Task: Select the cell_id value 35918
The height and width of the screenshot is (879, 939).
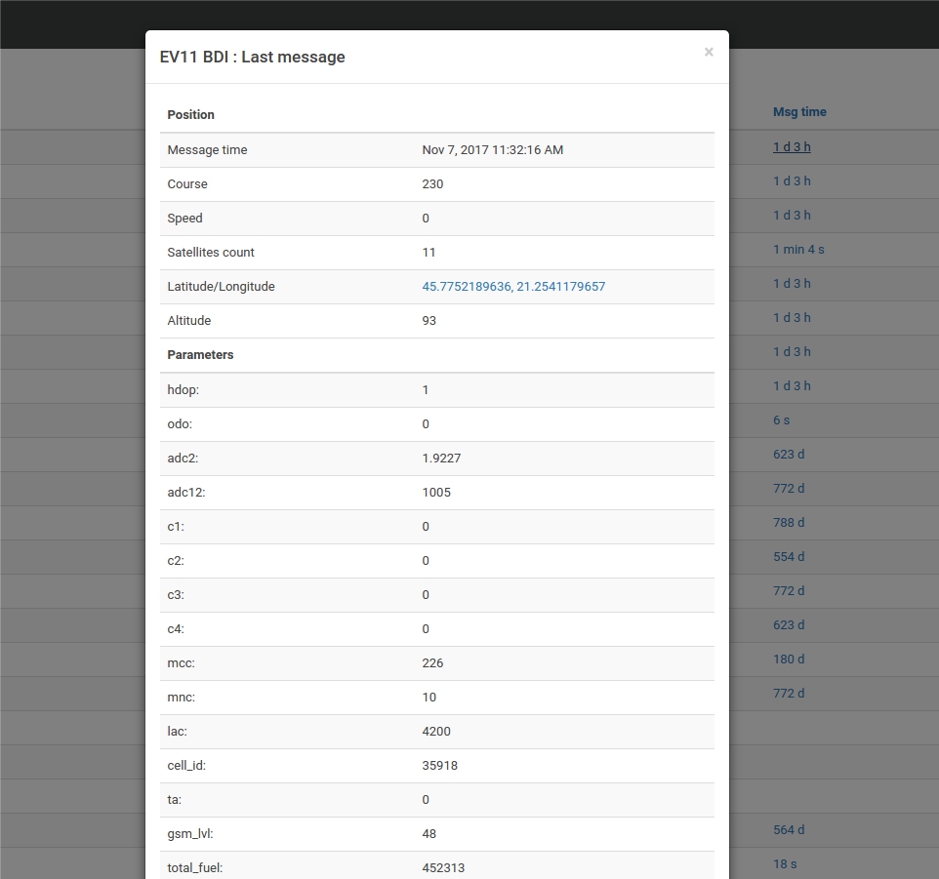Action: point(439,766)
